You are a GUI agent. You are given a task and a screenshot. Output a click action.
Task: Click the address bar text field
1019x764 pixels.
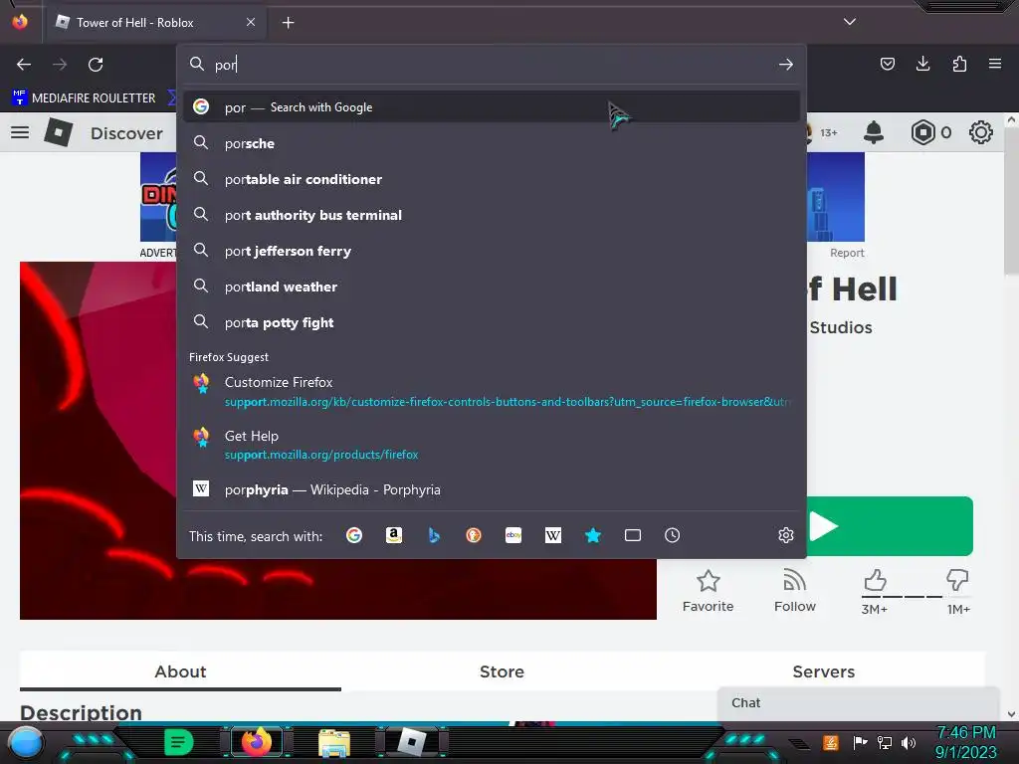(491, 65)
